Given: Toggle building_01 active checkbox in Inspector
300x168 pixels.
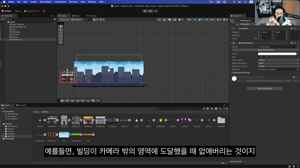Looking at the screenshot, I should 237,20.
